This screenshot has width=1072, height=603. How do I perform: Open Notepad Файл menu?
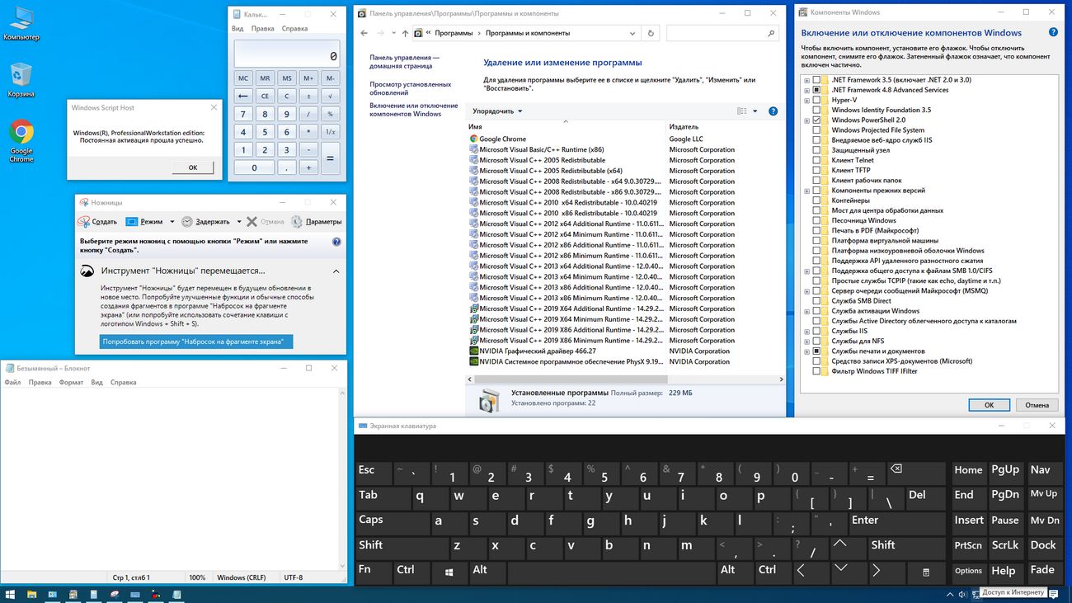(12, 383)
